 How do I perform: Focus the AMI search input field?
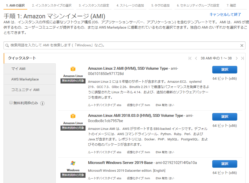tap(124, 45)
